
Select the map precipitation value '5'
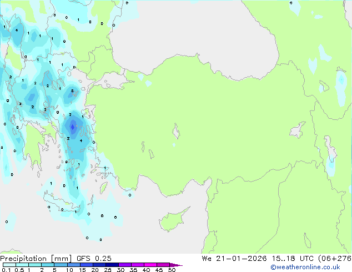click(x=72, y=91)
